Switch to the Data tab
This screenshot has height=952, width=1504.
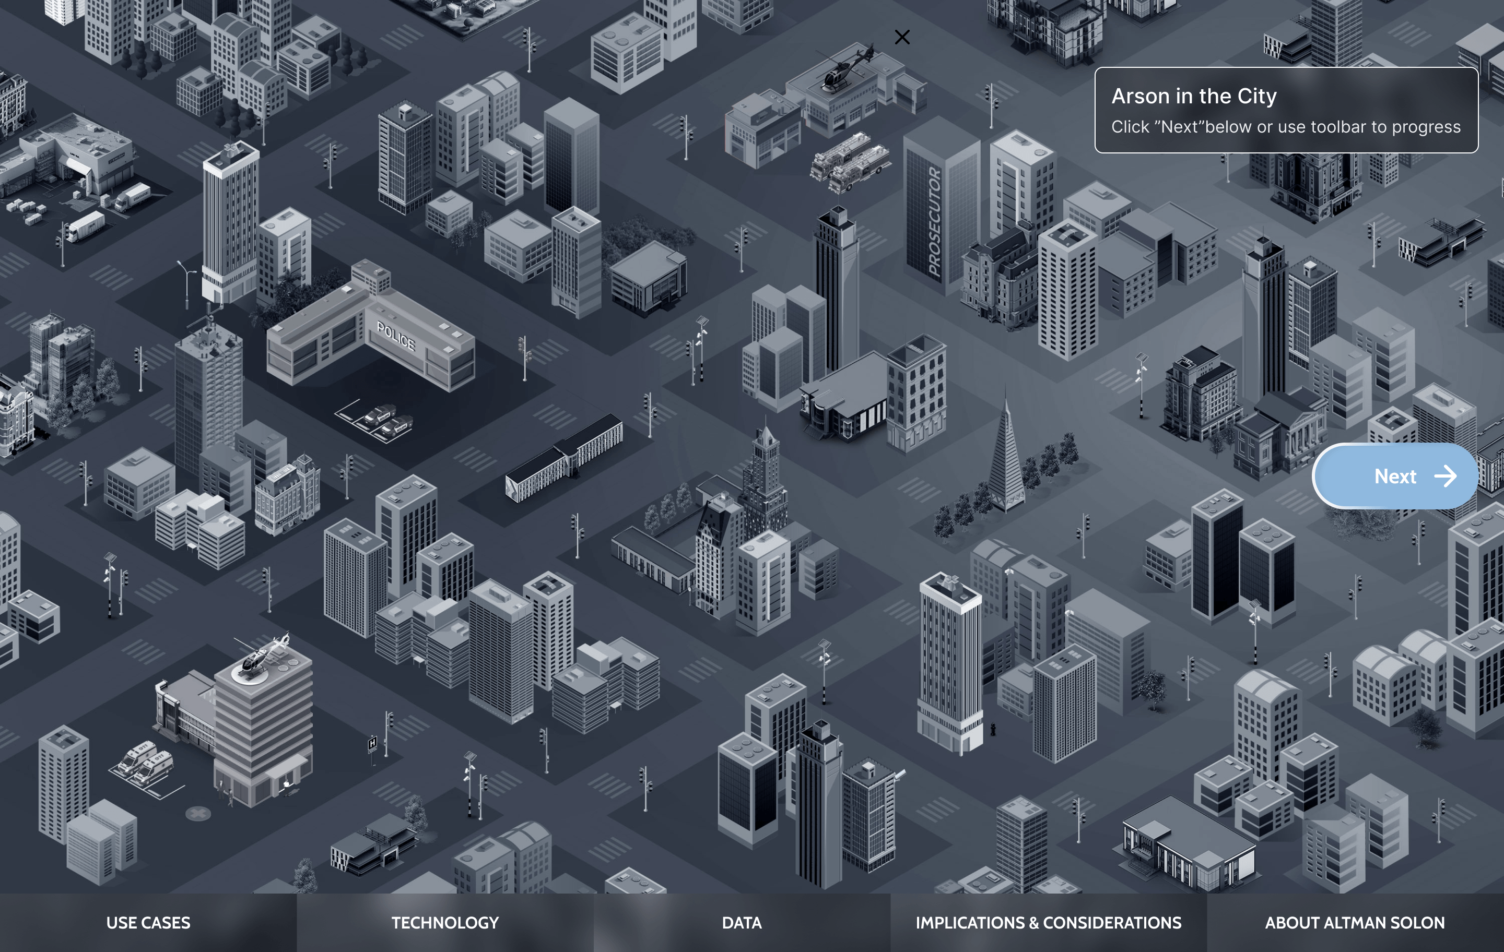742,923
